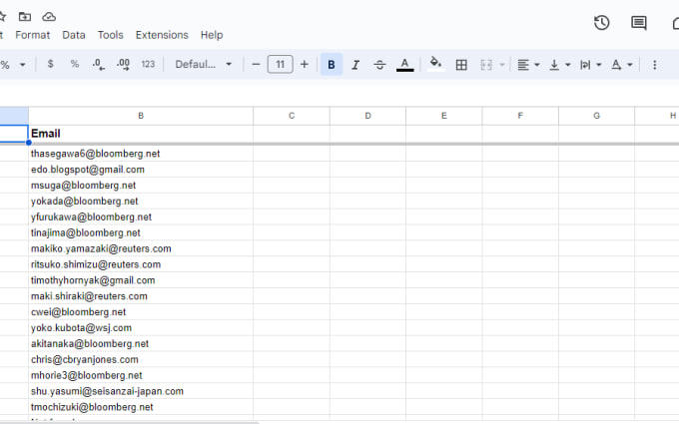The height and width of the screenshot is (424, 679).
Task: Select cell yokada@bloomberg.net
Action: click(141, 202)
